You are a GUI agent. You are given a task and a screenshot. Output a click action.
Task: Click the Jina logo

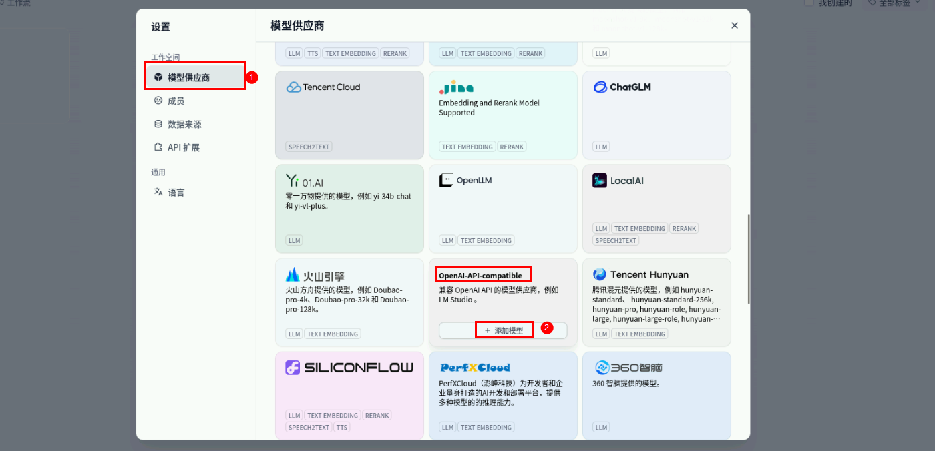[x=457, y=87]
